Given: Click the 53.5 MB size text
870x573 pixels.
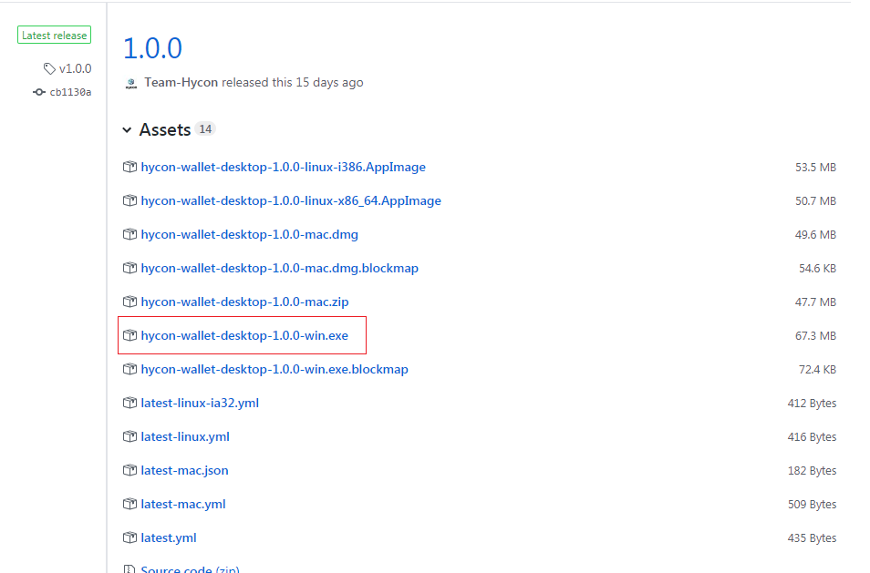Looking at the screenshot, I should (x=815, y=168).
